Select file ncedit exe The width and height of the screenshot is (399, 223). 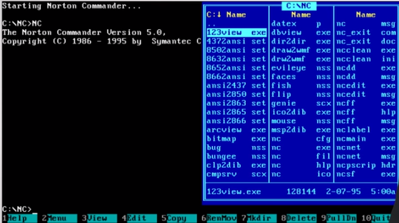[366, 85]
